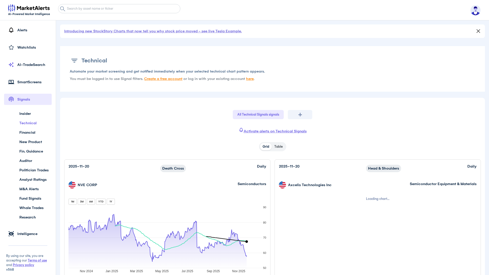489x275 pixels.
Task: Open Intelligence via the eye icon
Action: tap(11, 234)
